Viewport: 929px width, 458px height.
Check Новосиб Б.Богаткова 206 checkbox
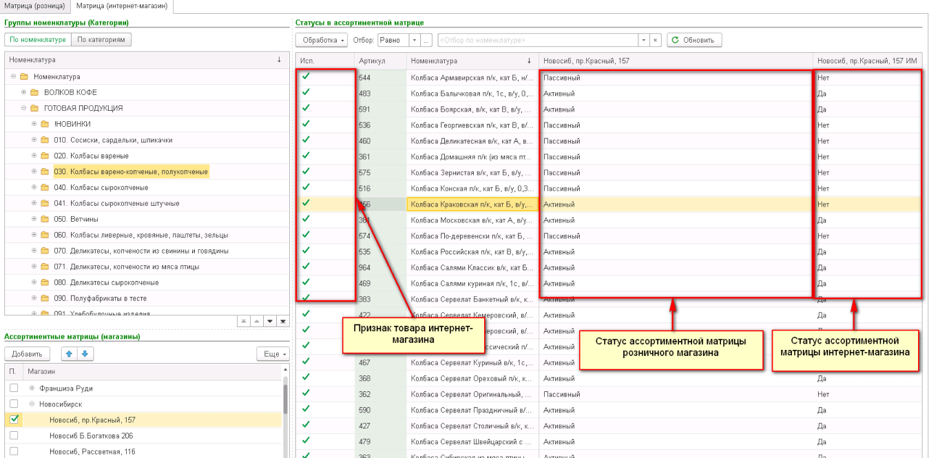pos(14,436)
